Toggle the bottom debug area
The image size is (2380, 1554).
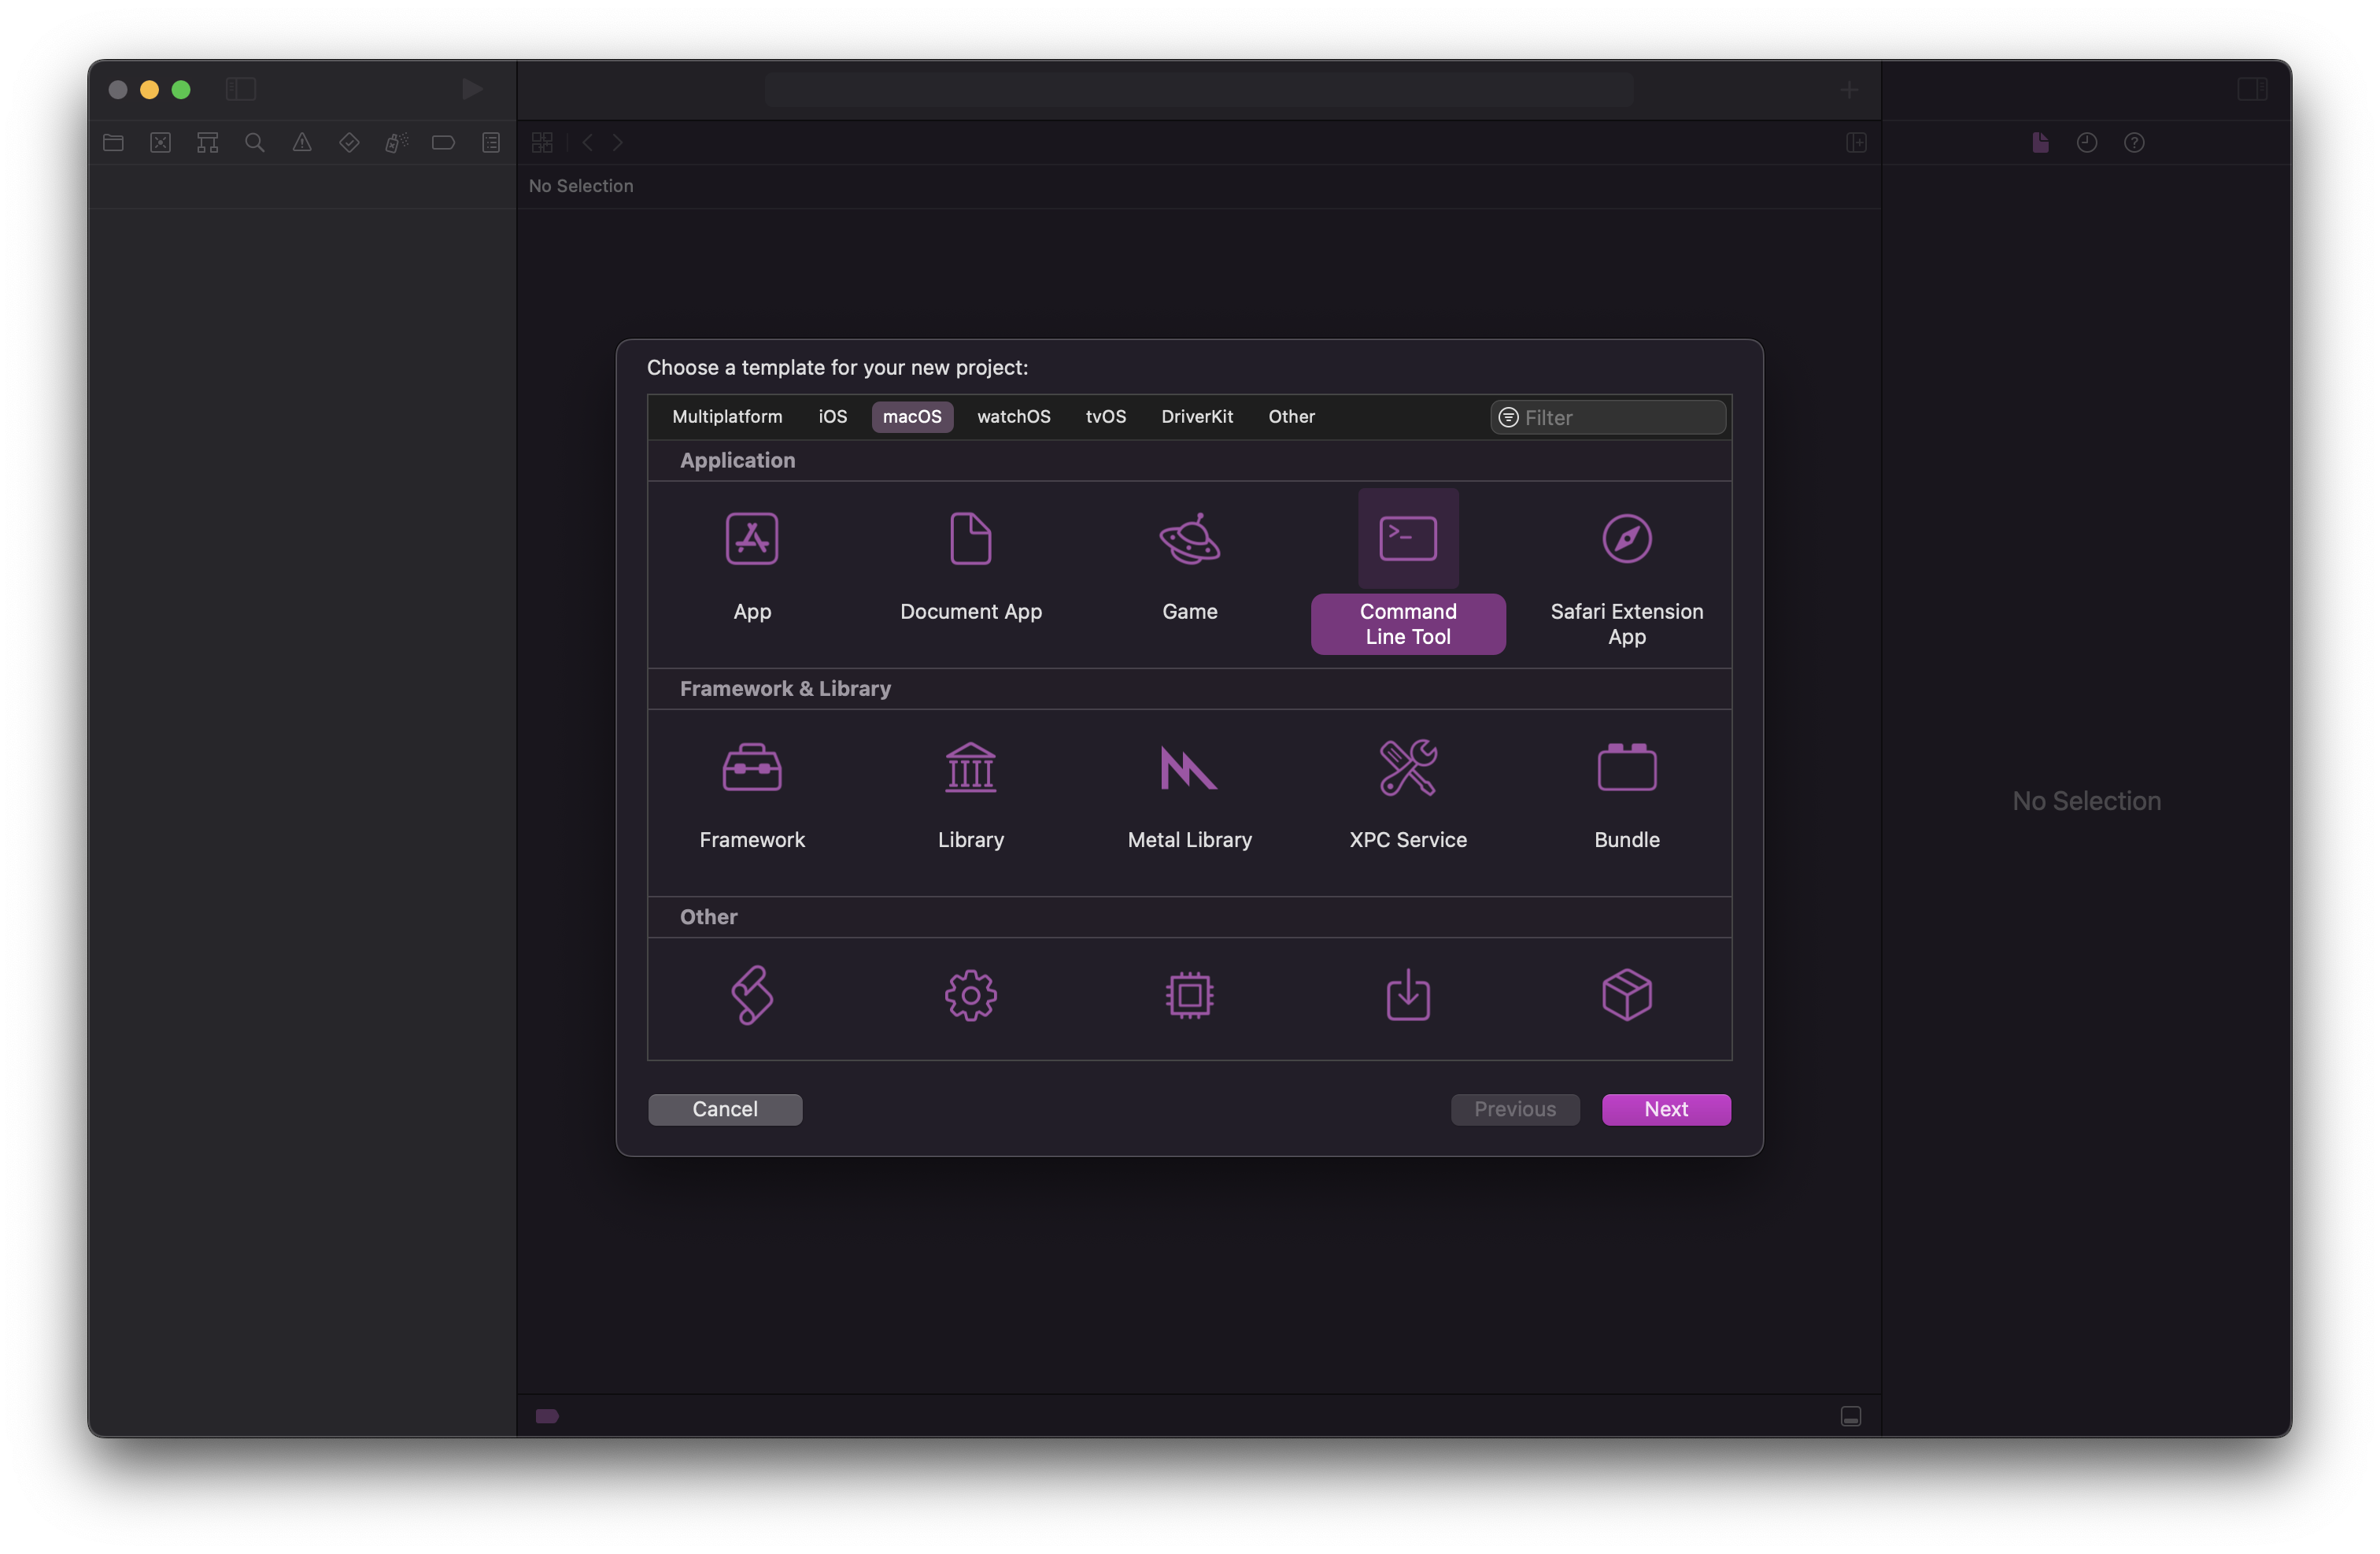[x=1850, y=1415]
